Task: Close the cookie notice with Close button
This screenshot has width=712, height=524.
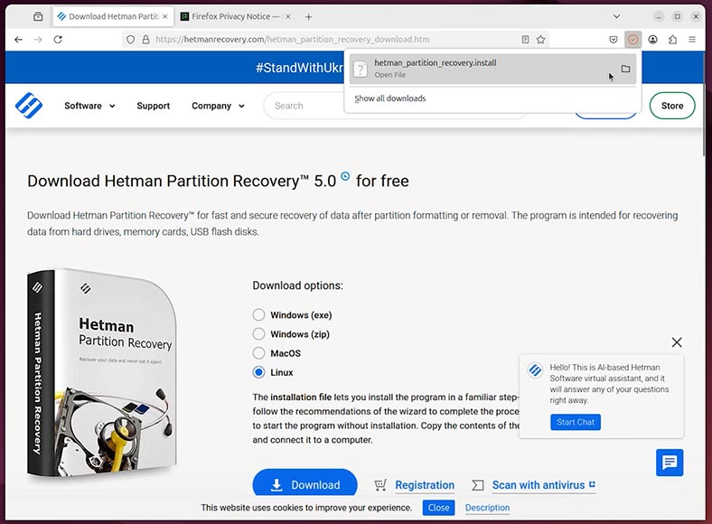Action: coord(438,508)
